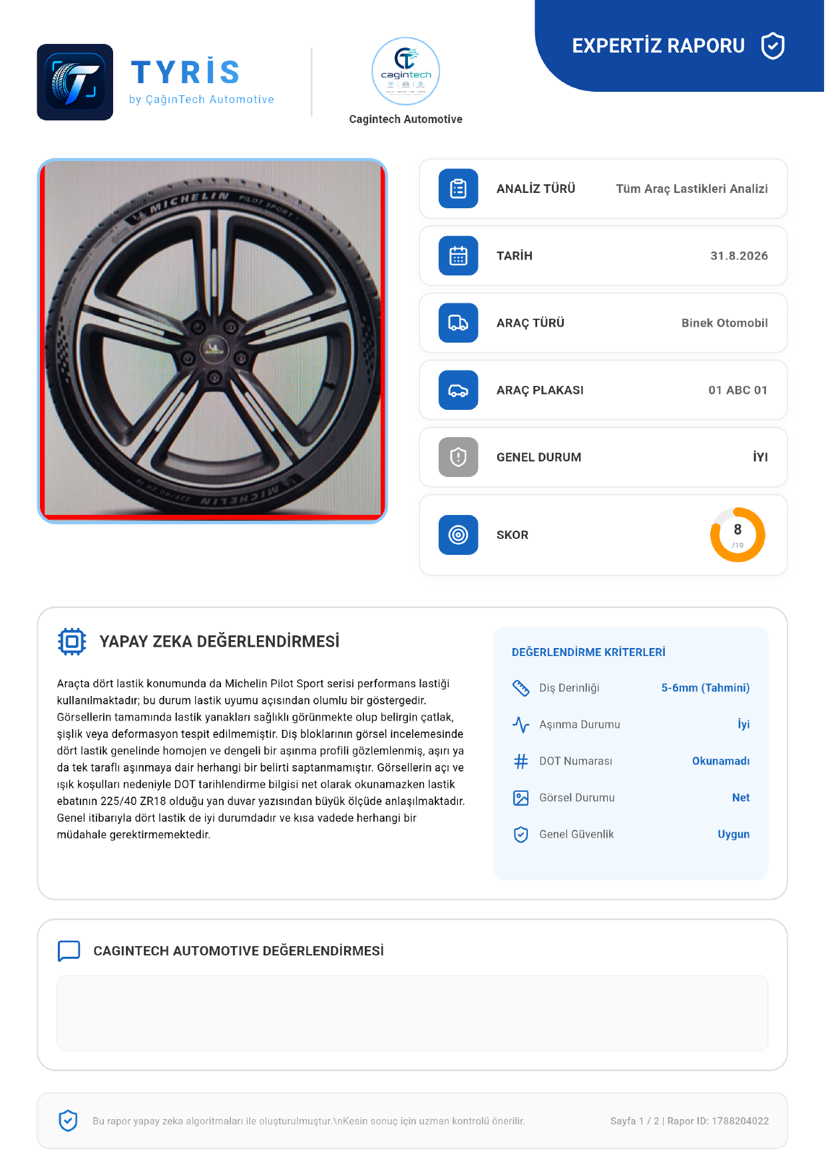Click 'Sayfa 1 / 2 | Rapor ID: 1788204022' text

[x=690, y=1122]
